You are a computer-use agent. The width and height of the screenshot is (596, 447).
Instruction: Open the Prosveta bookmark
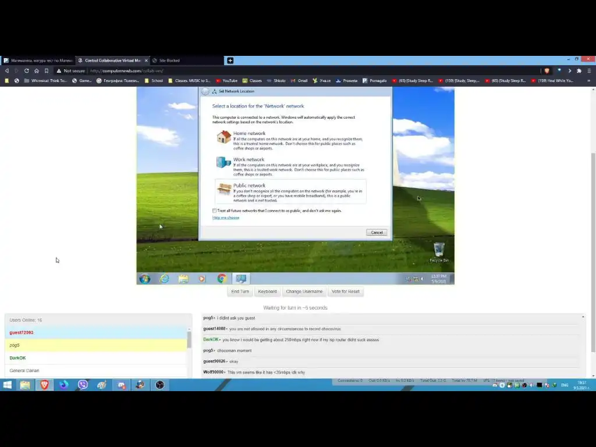347,80
